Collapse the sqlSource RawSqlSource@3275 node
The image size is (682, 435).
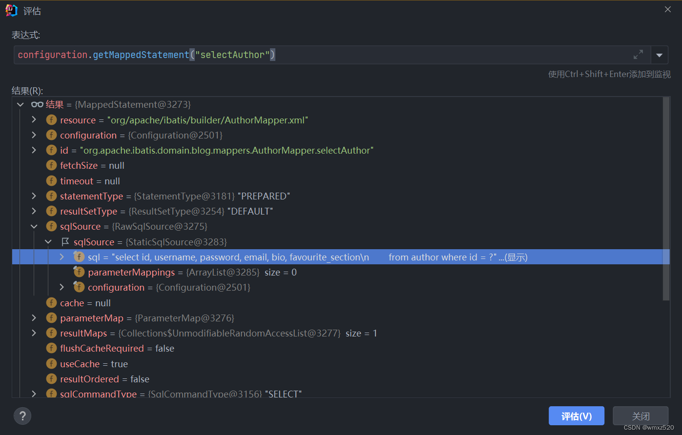[x=34, y=226]
